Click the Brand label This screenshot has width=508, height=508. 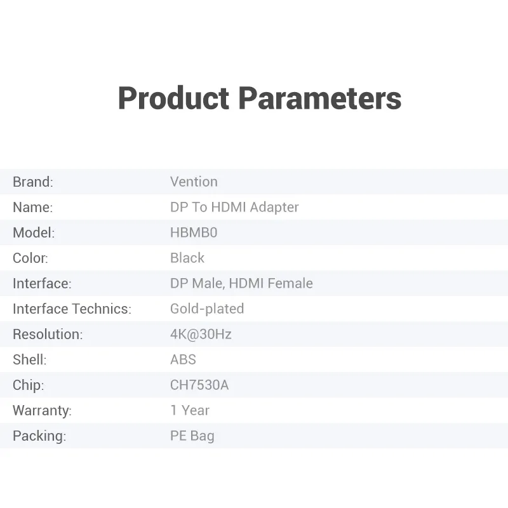tap(33, 182)
